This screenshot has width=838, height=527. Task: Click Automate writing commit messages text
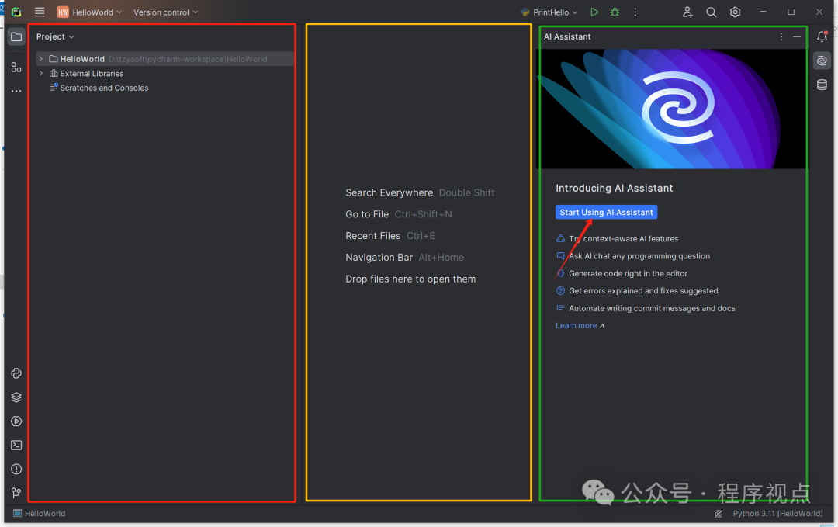point(652,308)
